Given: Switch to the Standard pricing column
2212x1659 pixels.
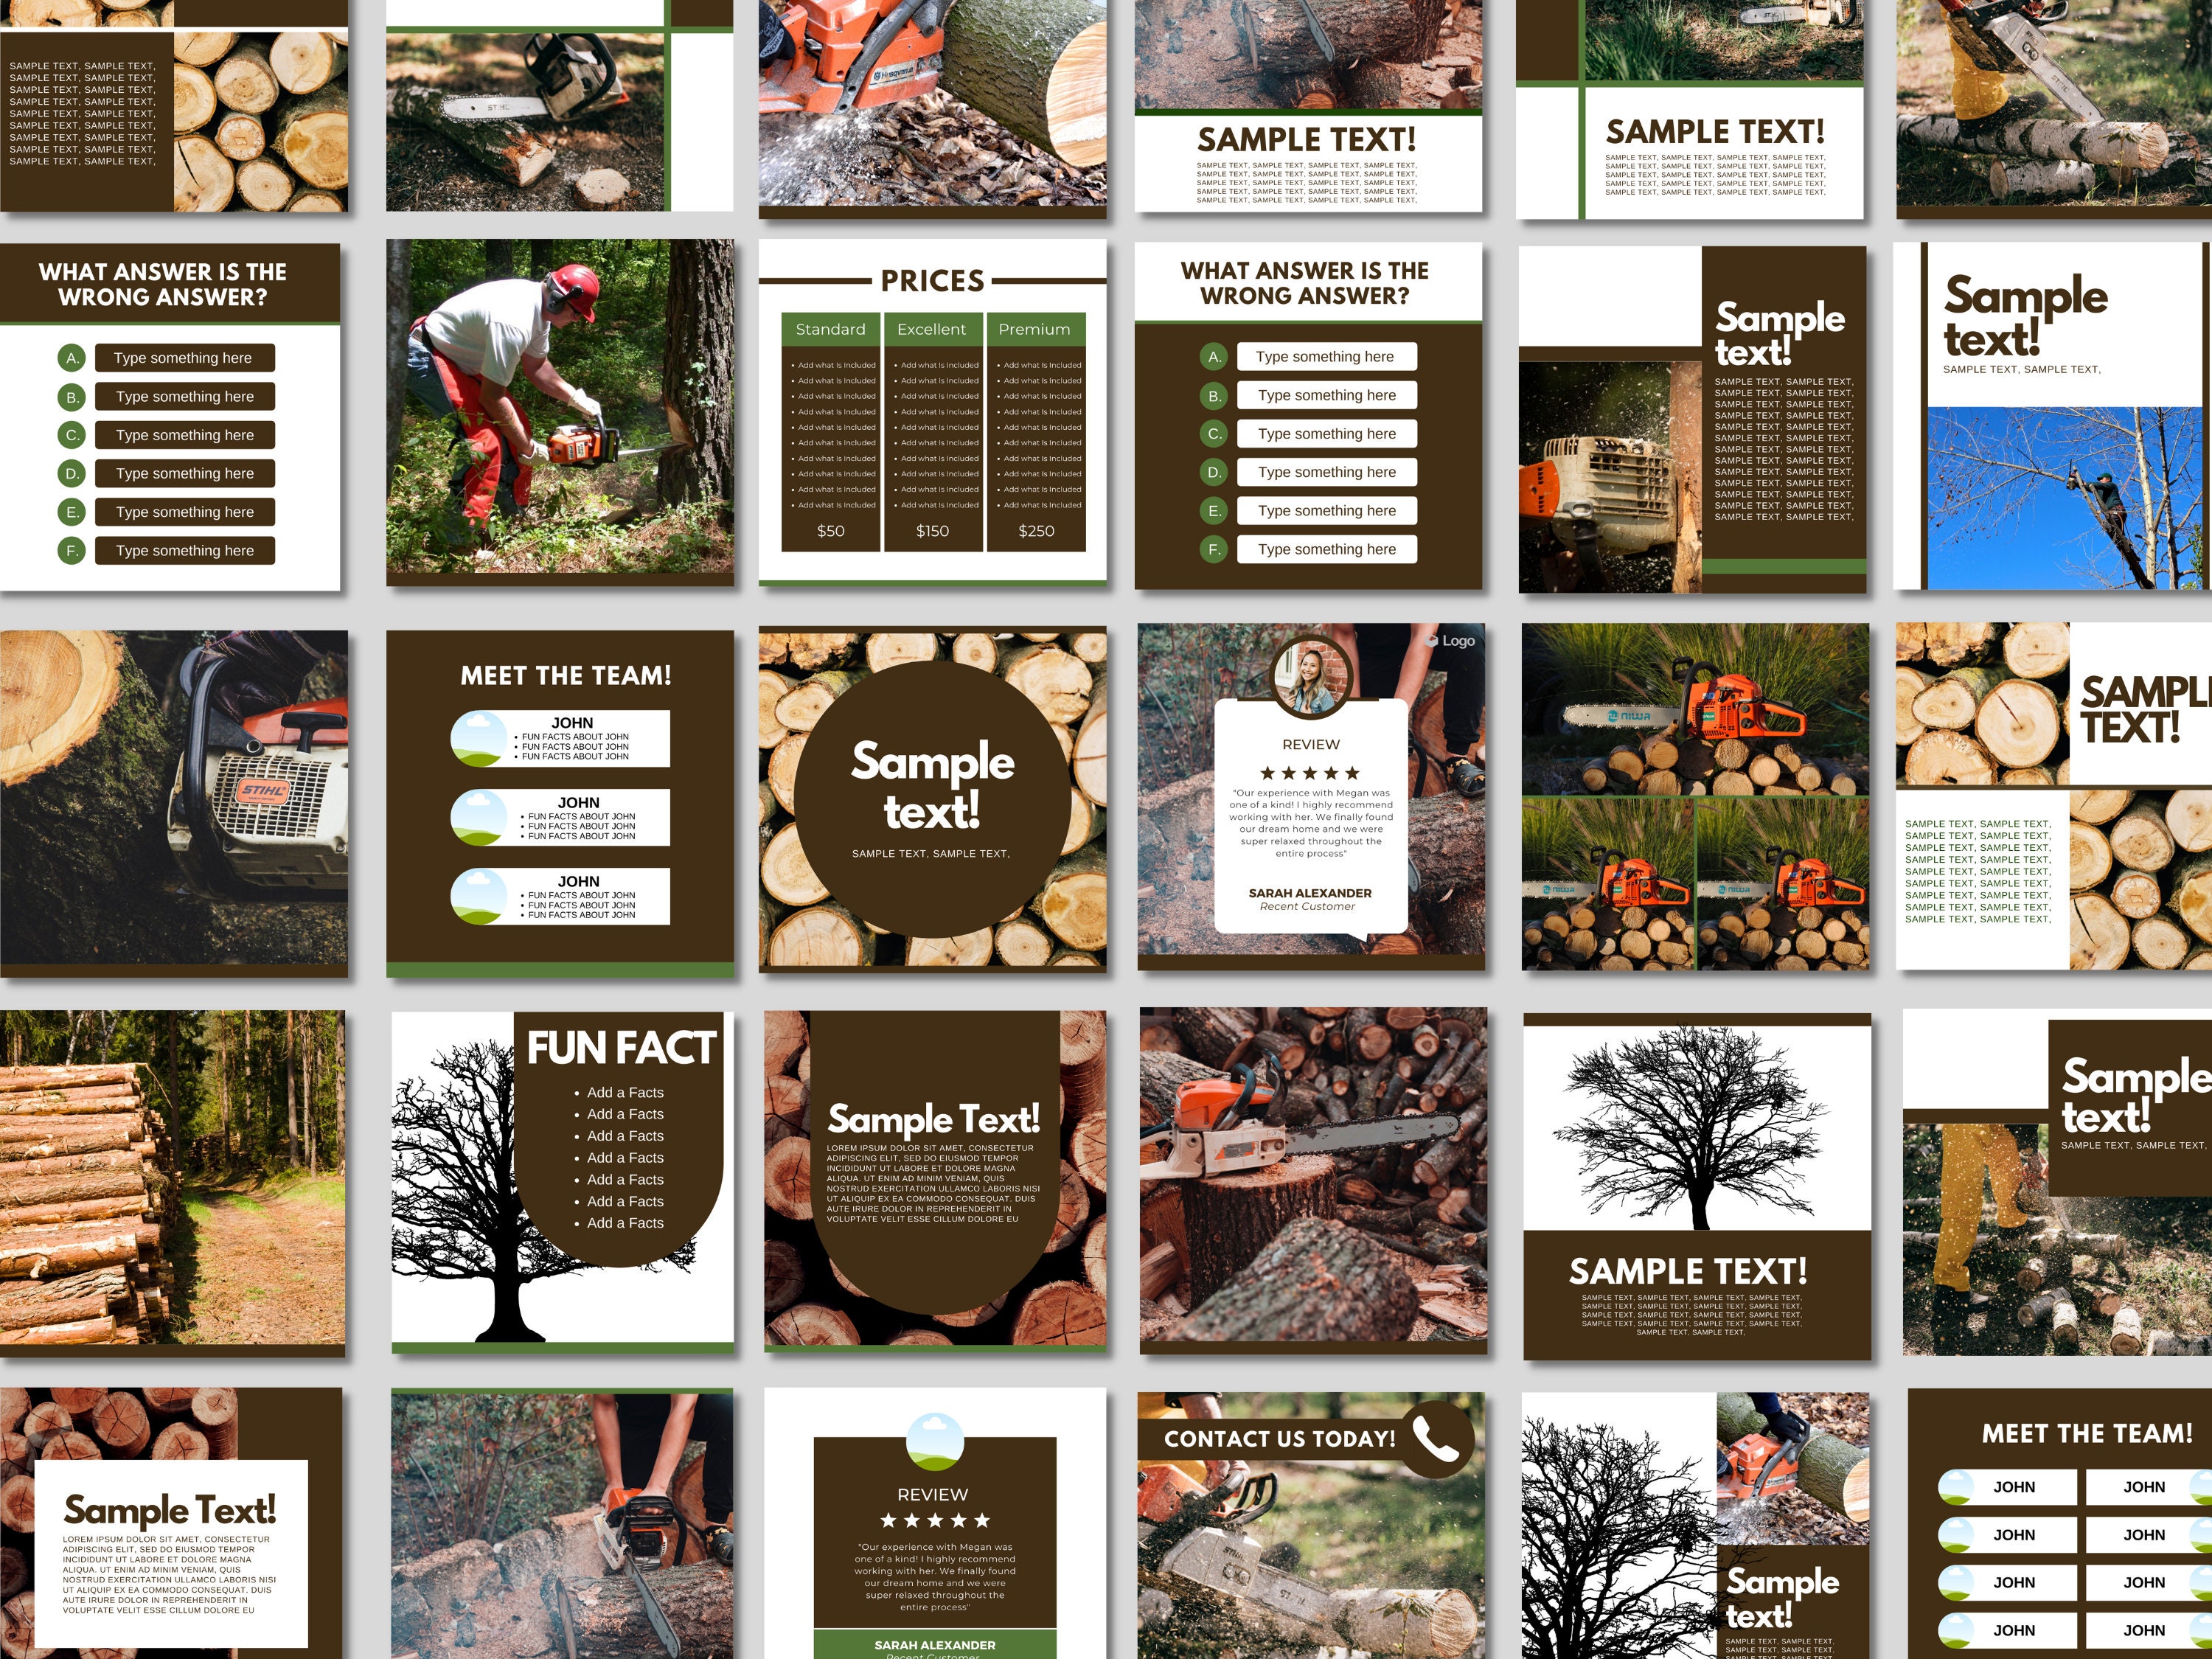Looking at the screenshot, I should coord(831,329).
